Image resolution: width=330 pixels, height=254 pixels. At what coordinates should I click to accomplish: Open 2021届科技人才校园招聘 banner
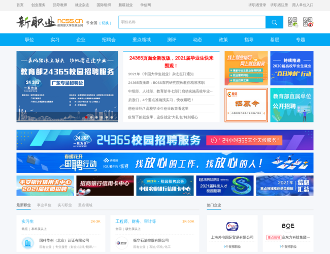tap(225, 185)
